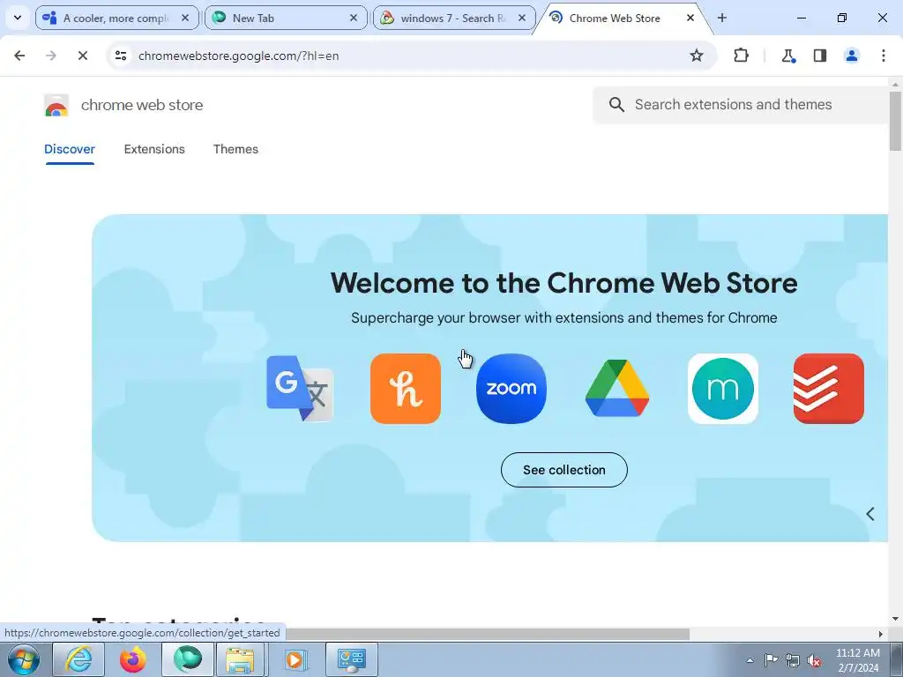Close the Chrome Web Store tab
The width and height of the screenshot is (903, 677).
click(690, 18)
